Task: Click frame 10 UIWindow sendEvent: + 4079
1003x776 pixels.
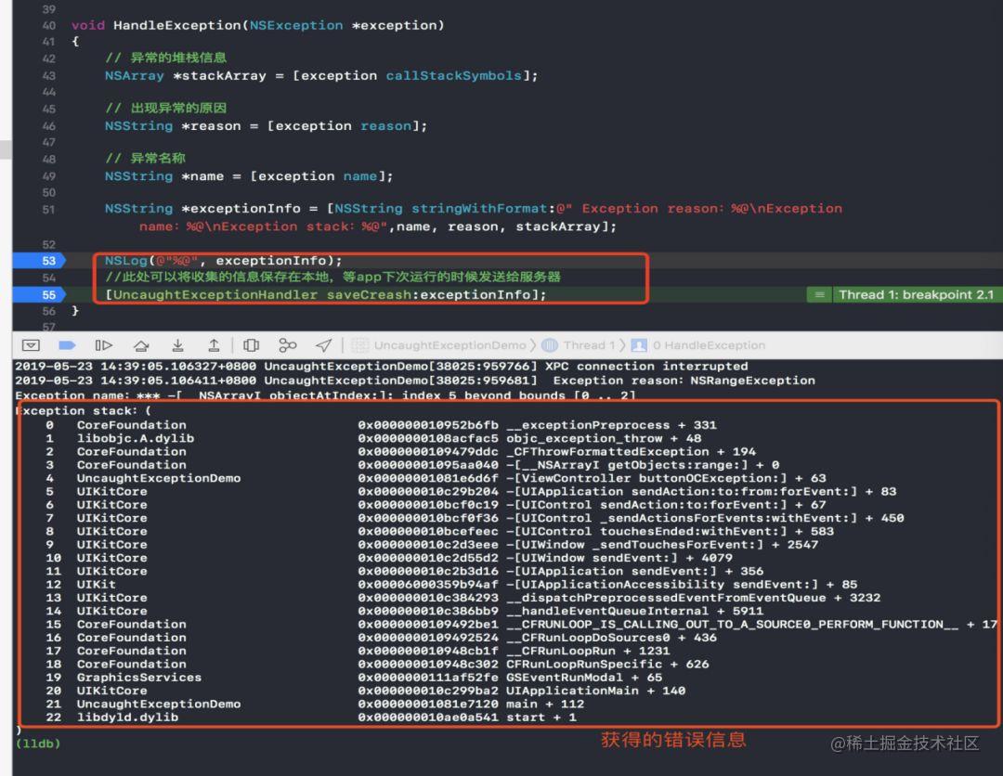Action: pyautogui.click(x=389, y=558)
